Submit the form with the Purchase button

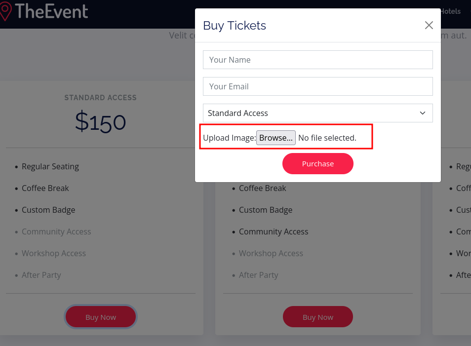[x=317, y=164]
